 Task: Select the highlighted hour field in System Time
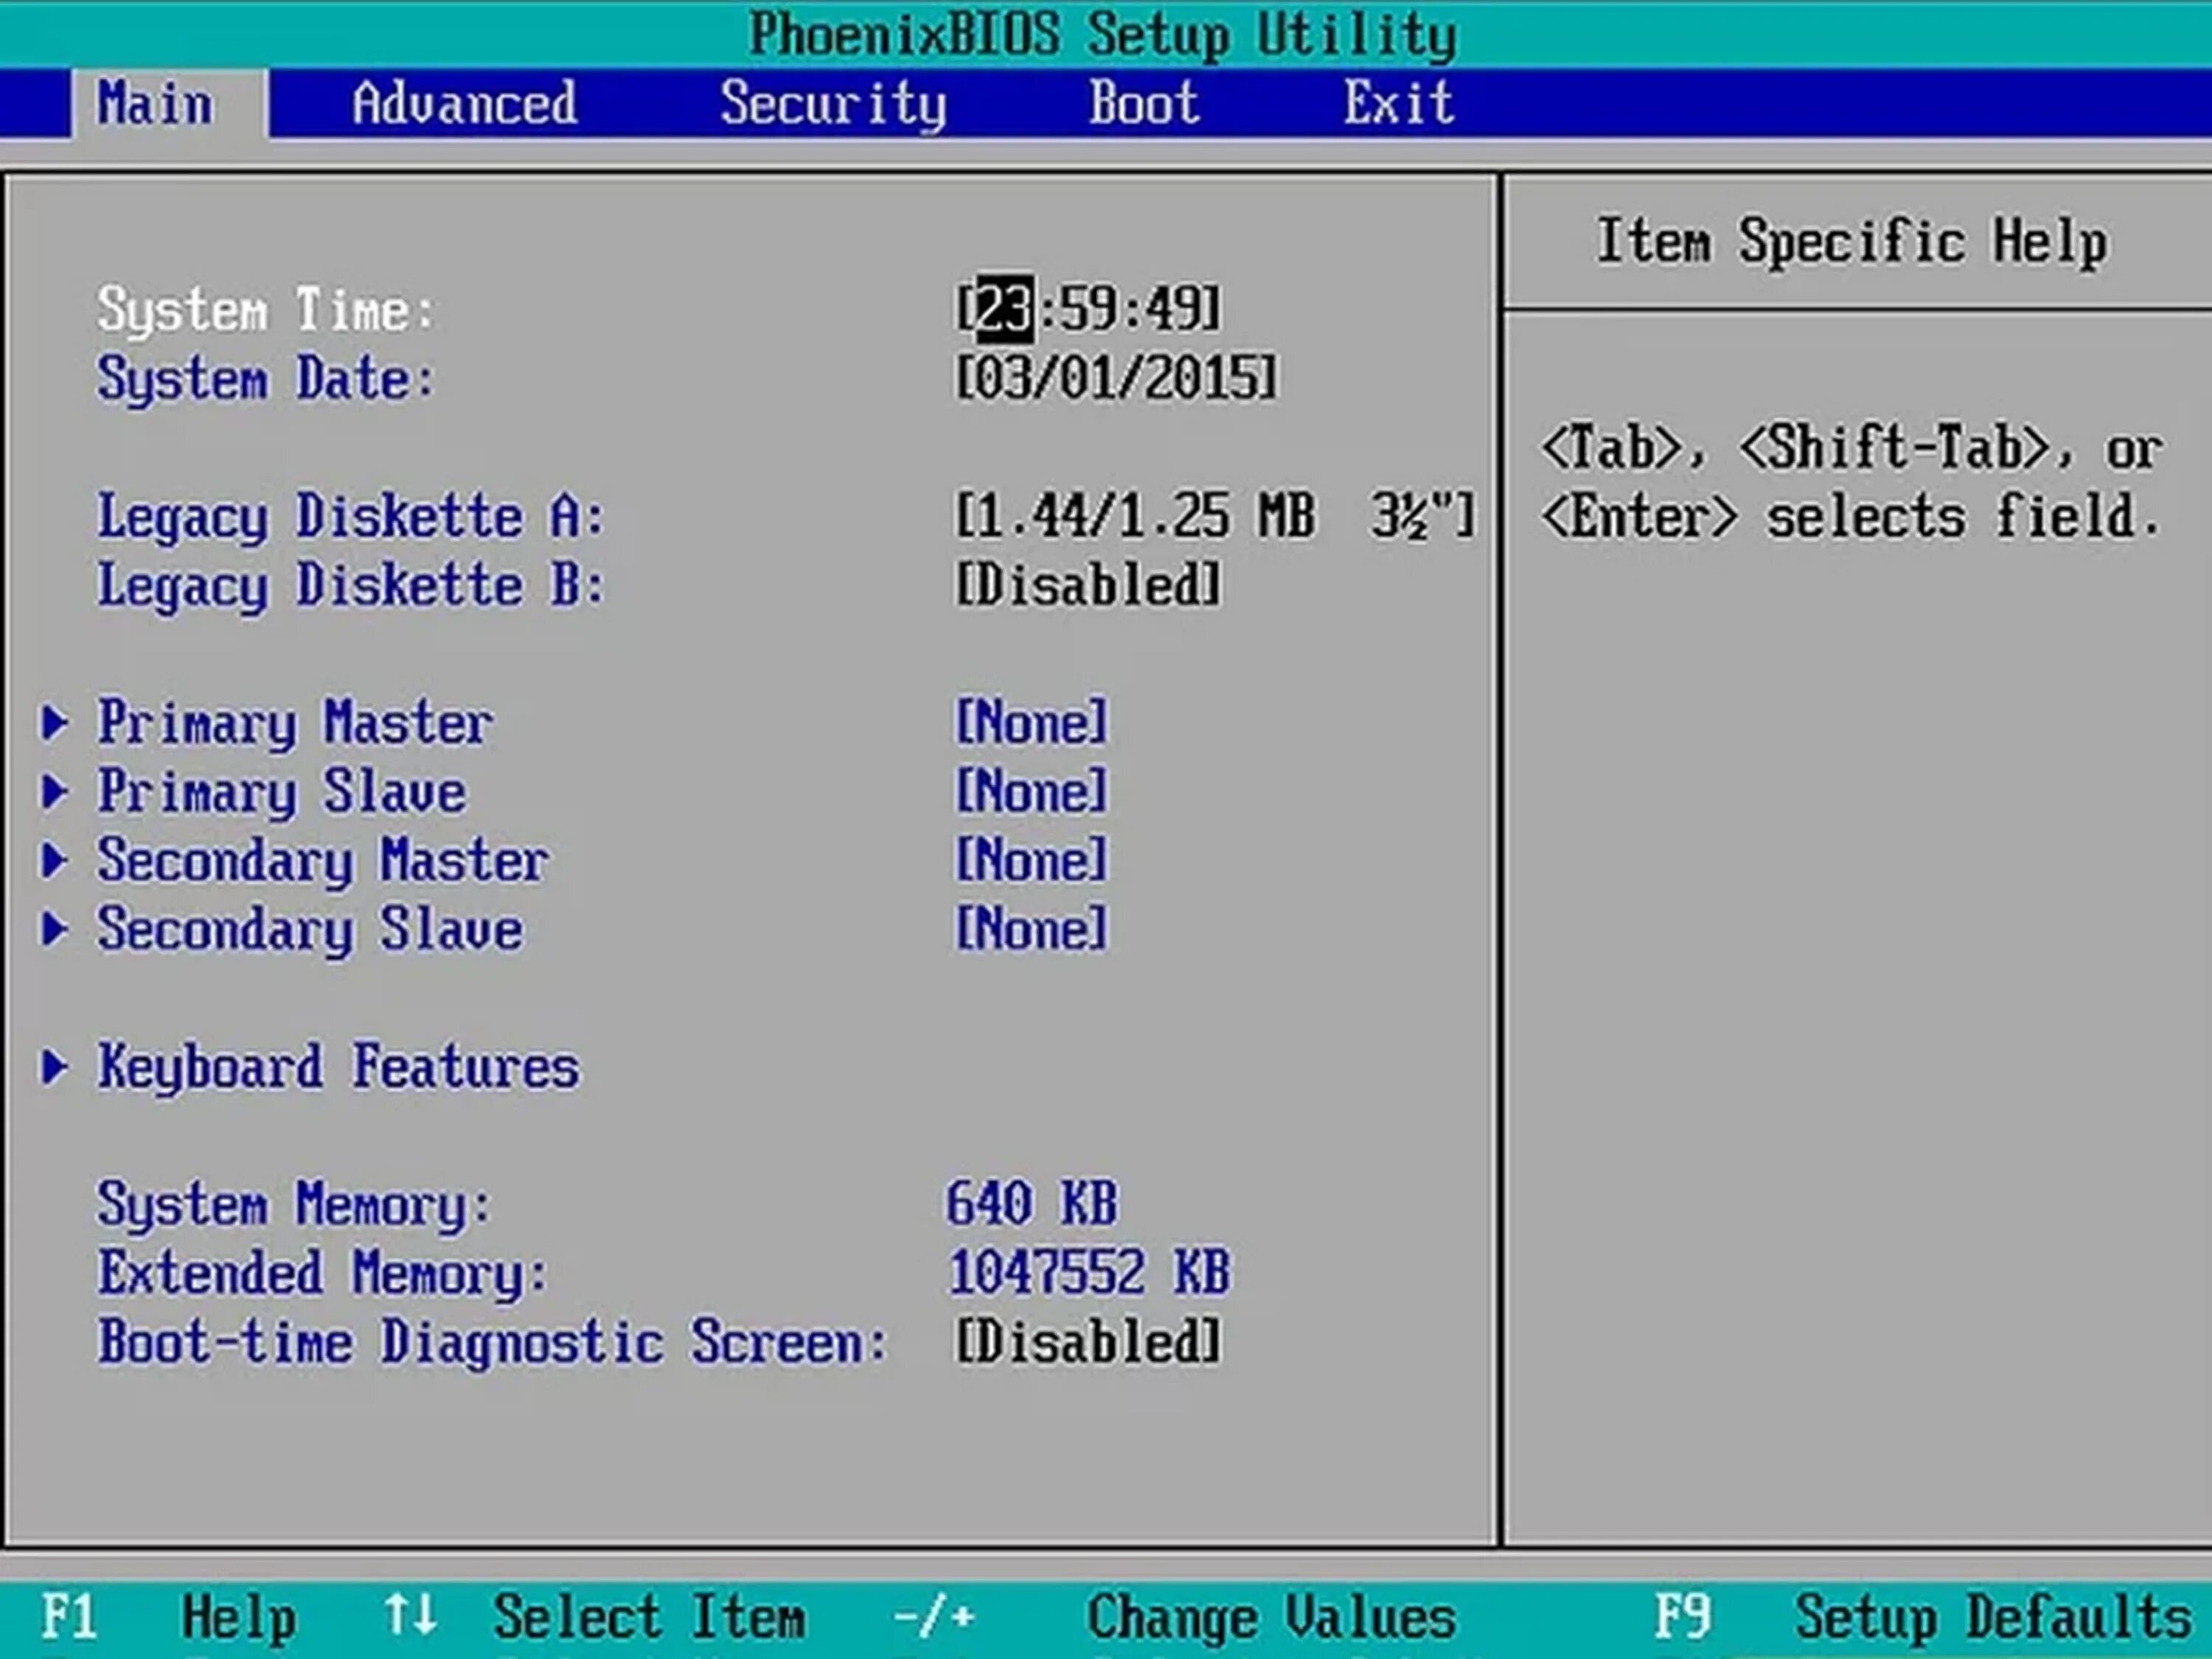click(1004, 309)
